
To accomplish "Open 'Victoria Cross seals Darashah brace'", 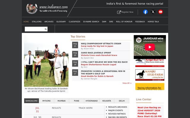I will pyautogui.click(x=99, y=55).
